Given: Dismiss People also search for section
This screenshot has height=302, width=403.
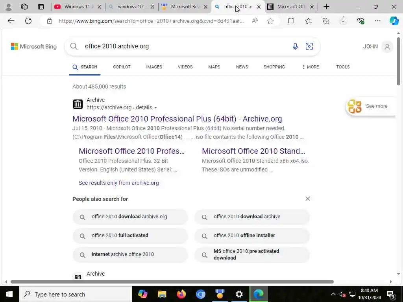Looking at the screenshot, I should pos(308,199).
